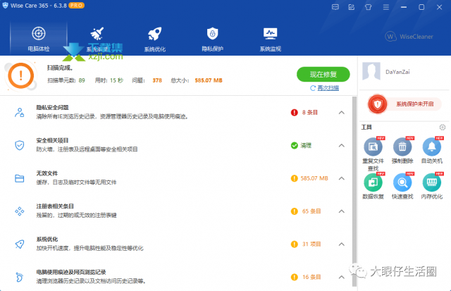
Task: Click the 8 条目 result text
Action: 310,113
